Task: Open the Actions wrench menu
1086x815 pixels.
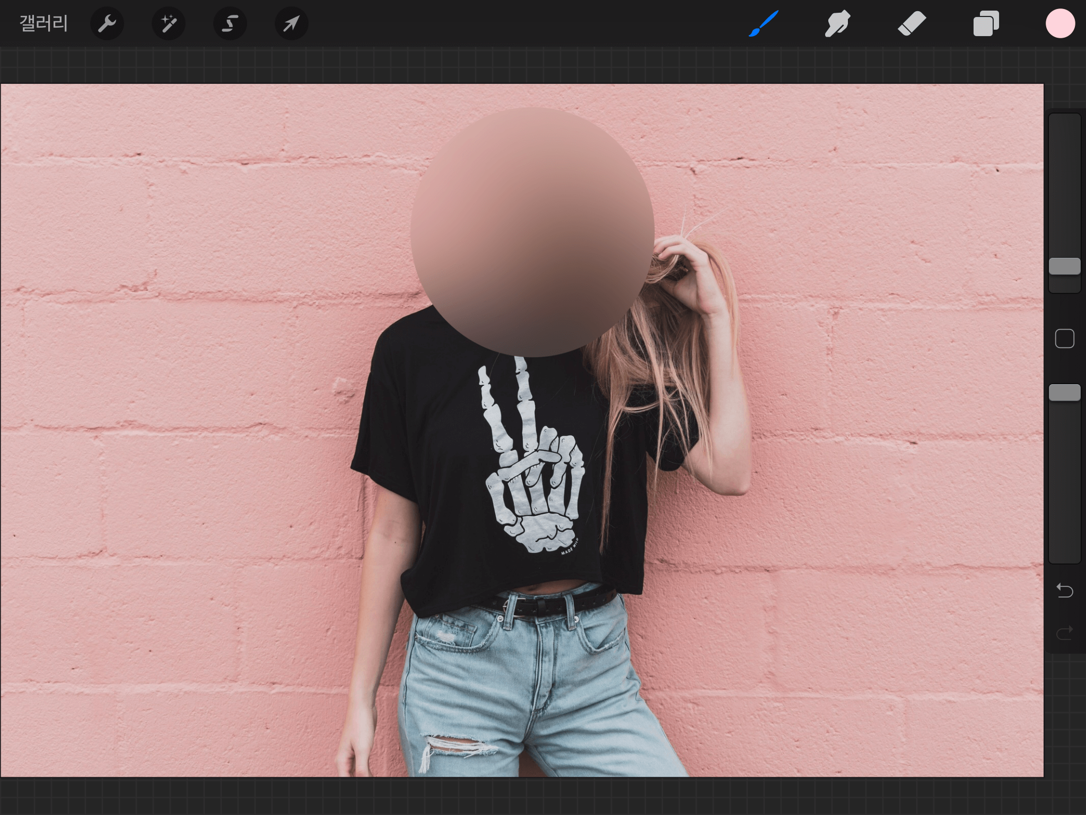Action: (107, 23)
